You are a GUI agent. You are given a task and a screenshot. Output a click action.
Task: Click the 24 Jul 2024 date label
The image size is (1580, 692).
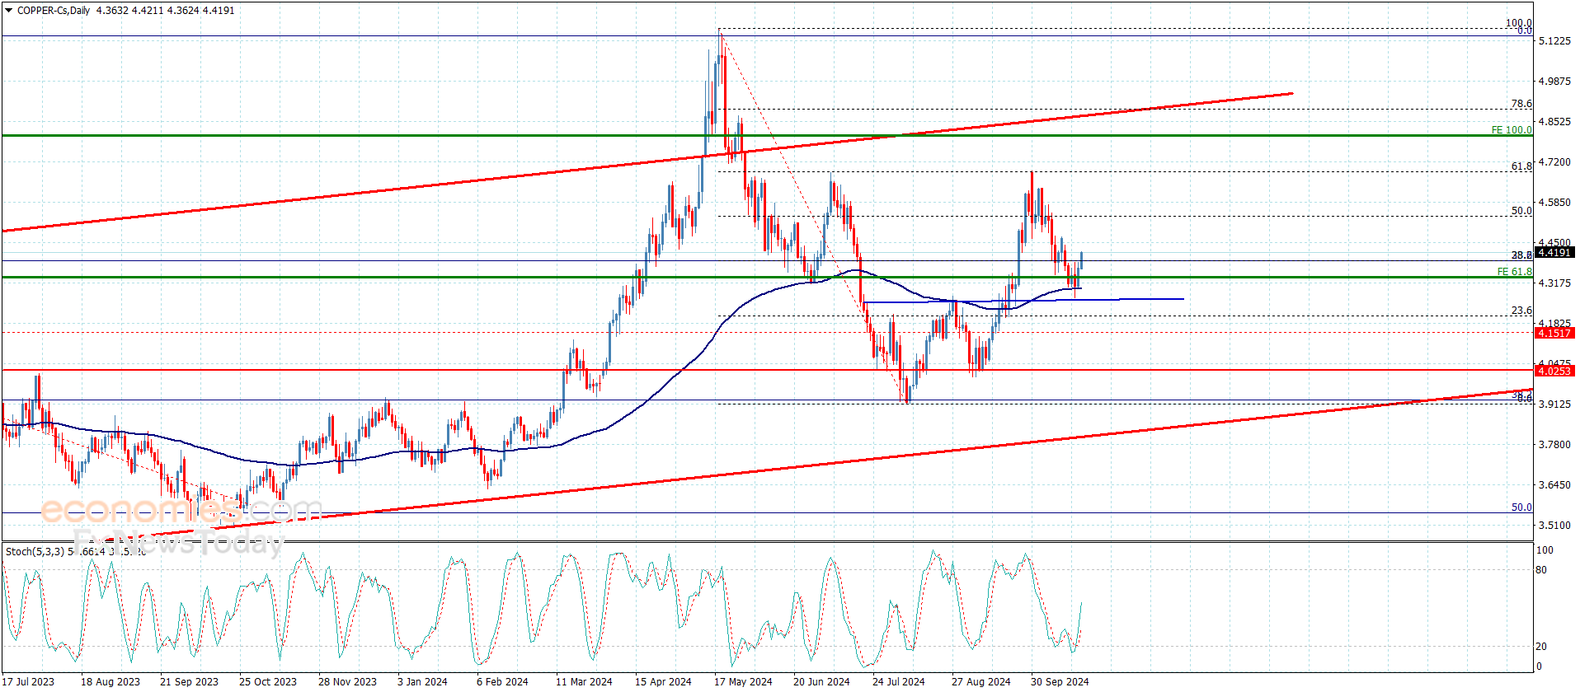tap(899, 681)
